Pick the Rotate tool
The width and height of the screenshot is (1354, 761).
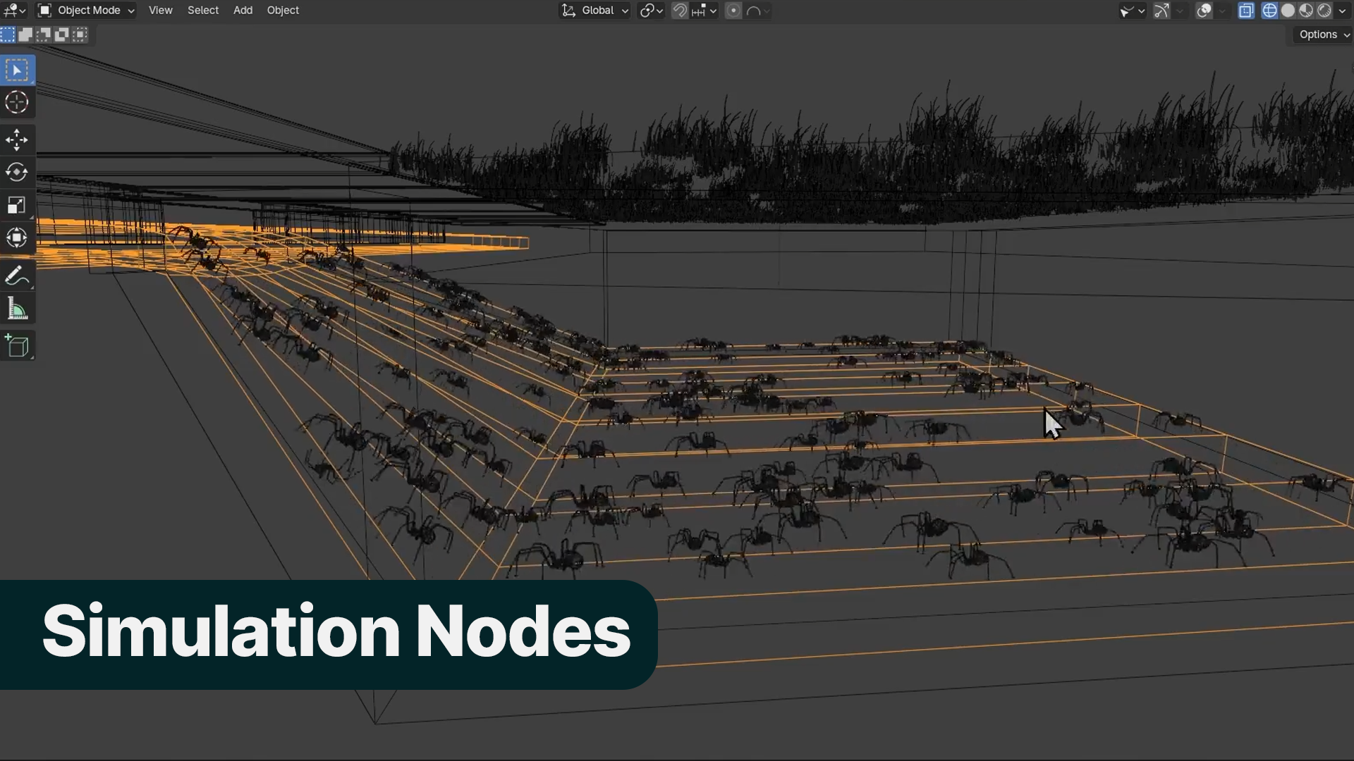[17, 172]
